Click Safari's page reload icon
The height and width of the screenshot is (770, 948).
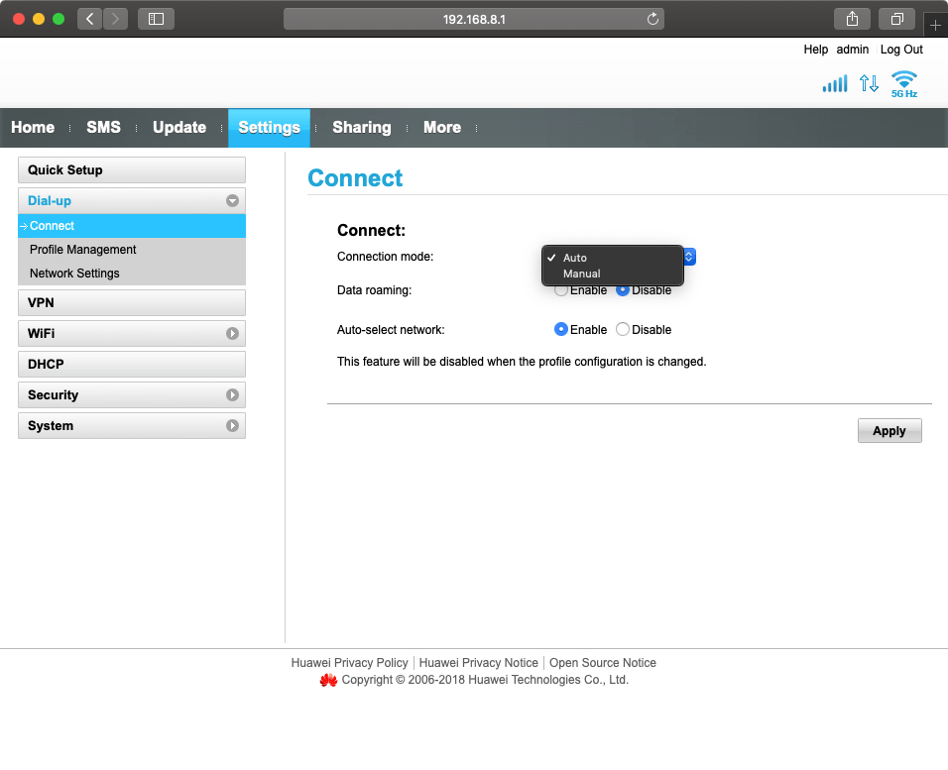(x=652, y=19)
